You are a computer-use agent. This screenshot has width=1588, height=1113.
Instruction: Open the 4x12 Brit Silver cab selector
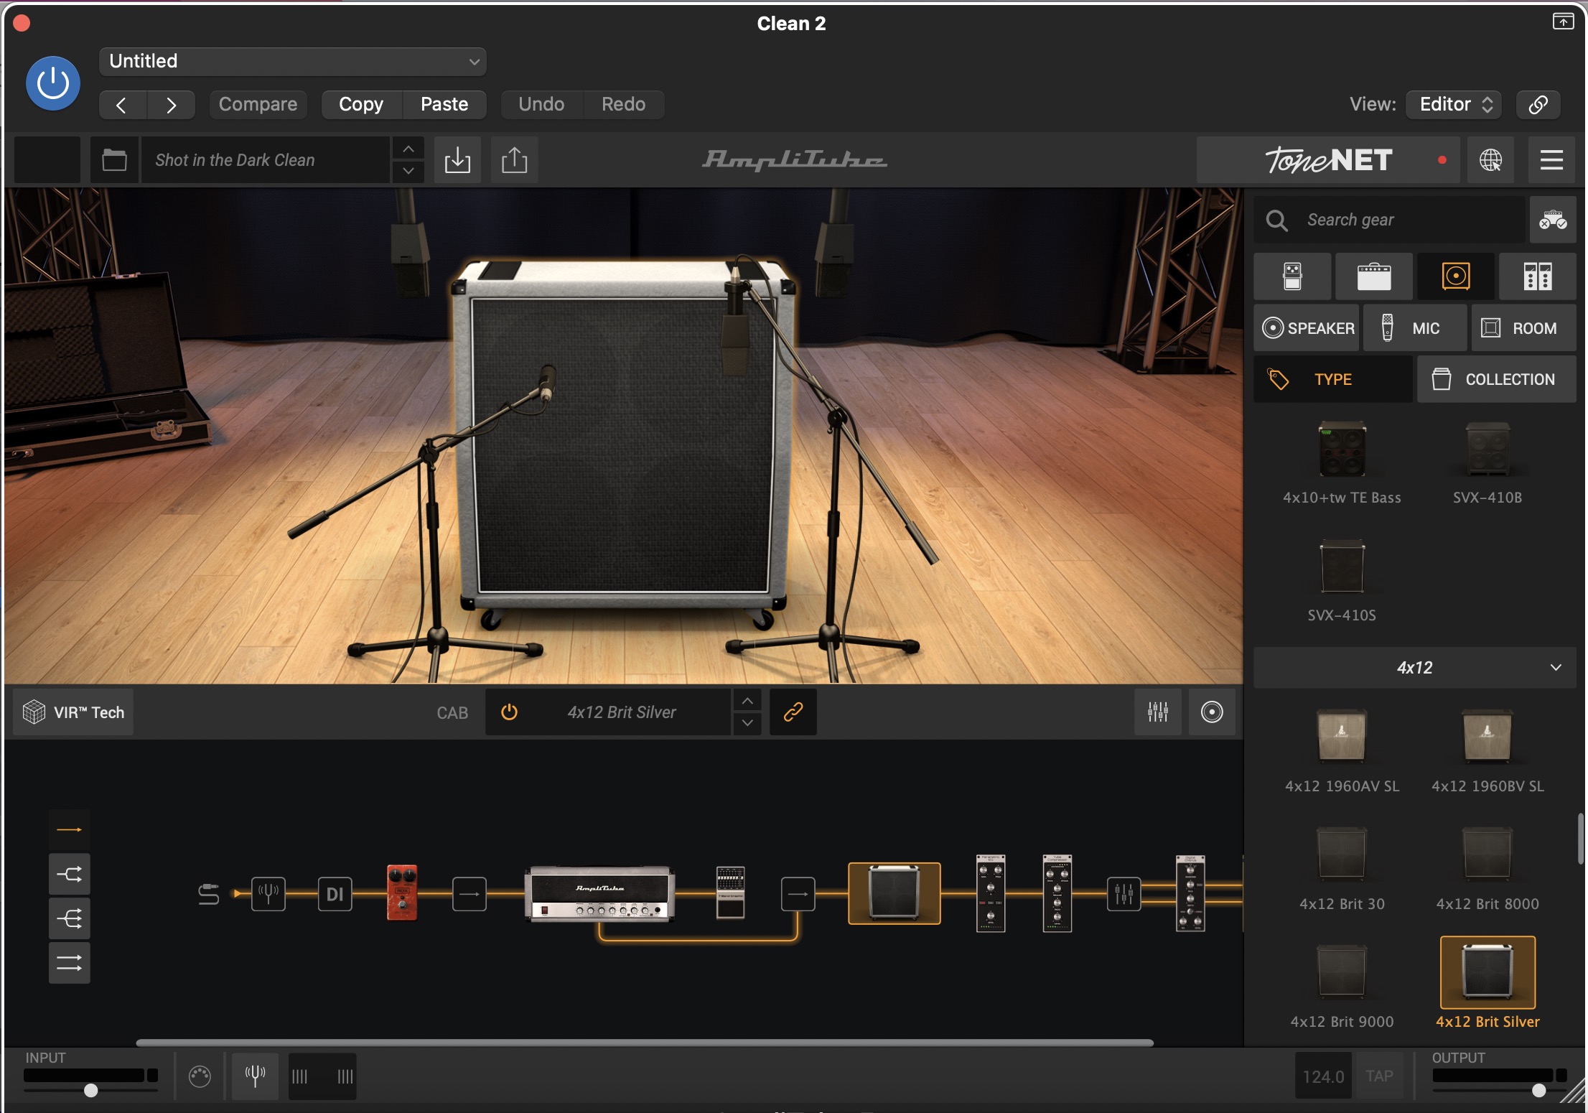622,712
